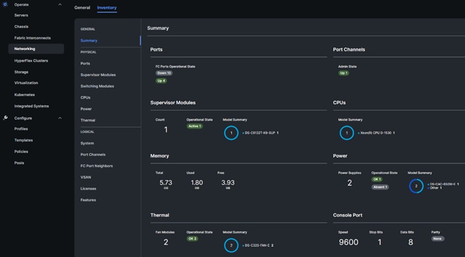The image size is (465, 257).
Task: Open Storage in the sidebar
Action: pos(21,72)
